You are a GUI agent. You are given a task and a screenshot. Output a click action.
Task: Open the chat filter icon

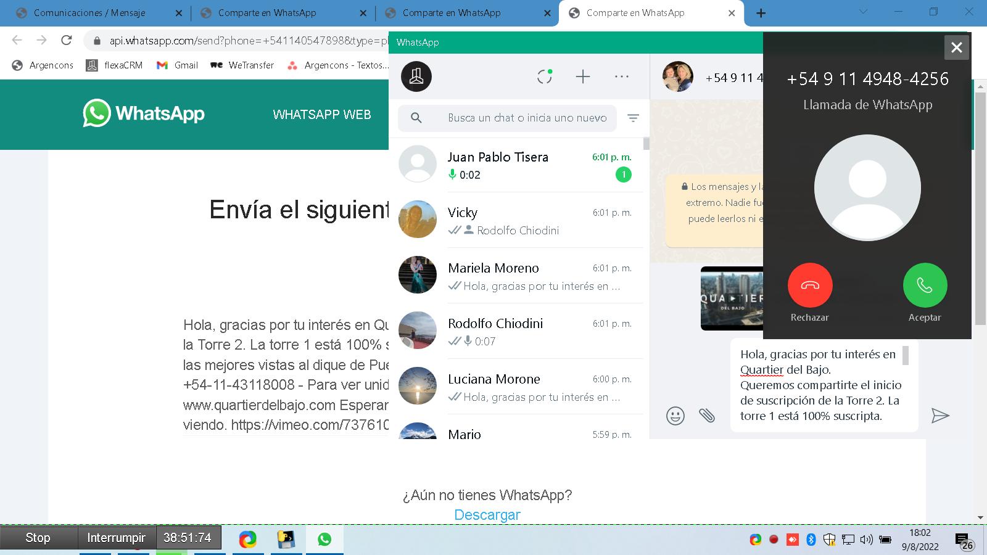point(633,118)
